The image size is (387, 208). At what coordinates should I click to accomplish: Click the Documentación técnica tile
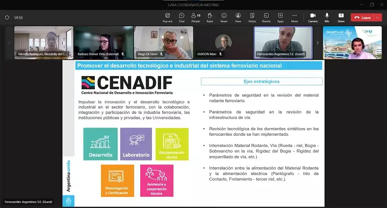(172, 144)
